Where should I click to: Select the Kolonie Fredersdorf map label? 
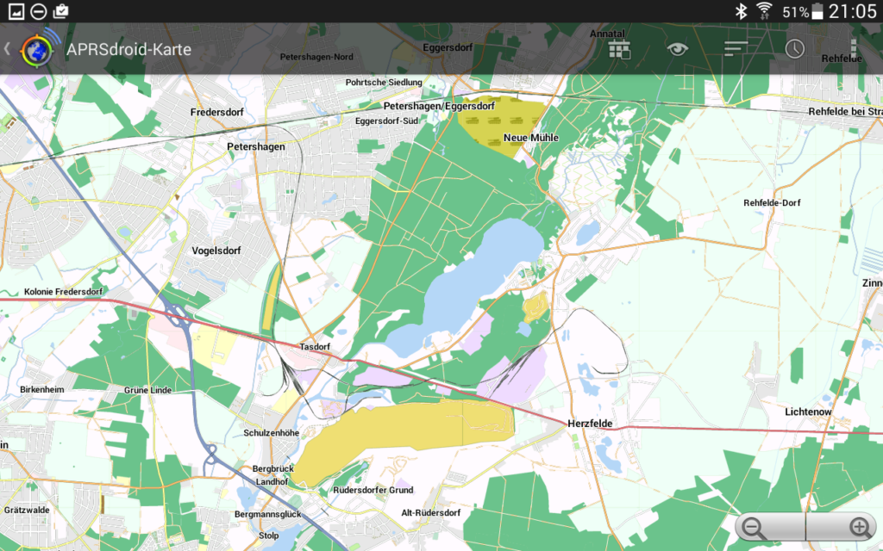coord(63,292)
